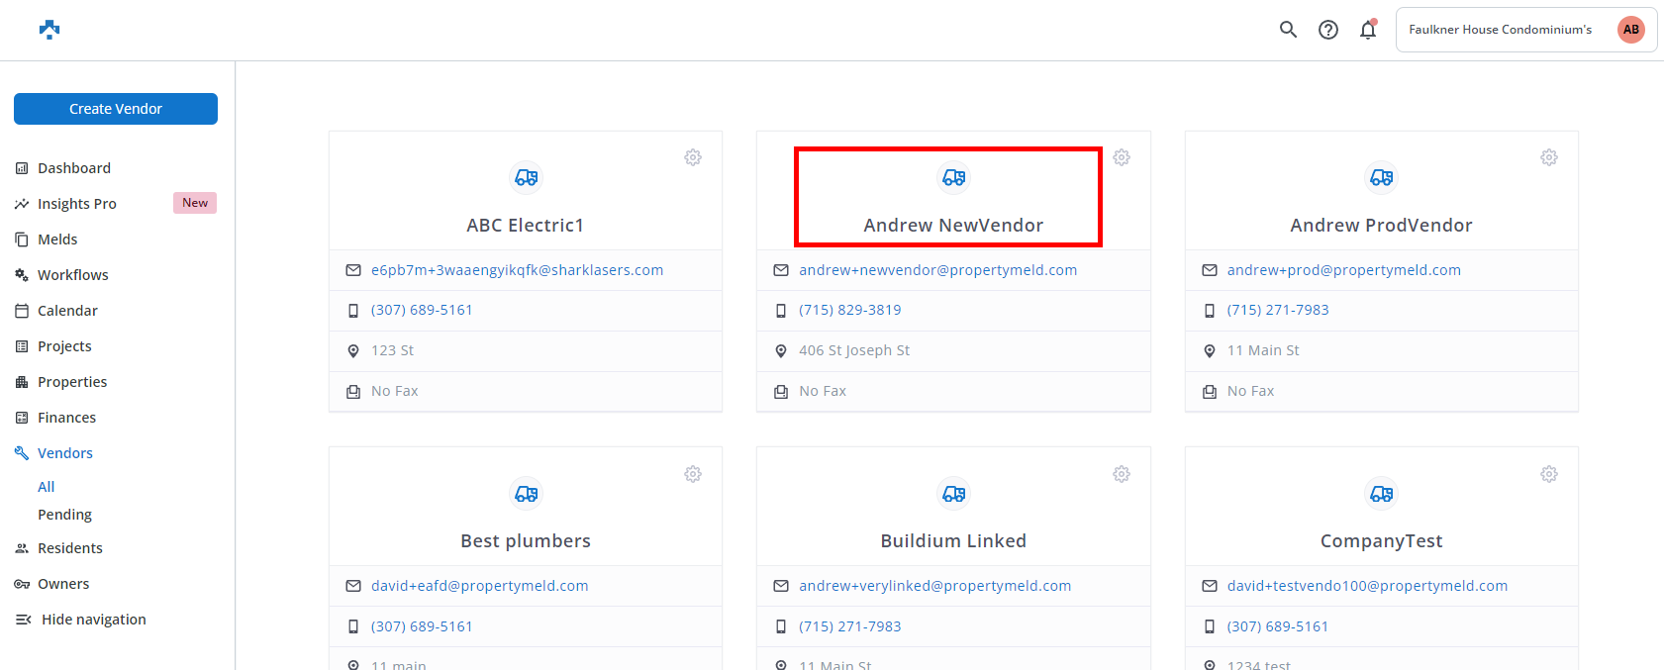Select Pending under Vendors

point(64,515)
